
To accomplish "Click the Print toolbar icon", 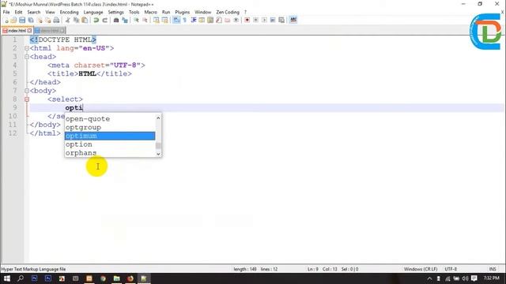I will (56, 20).
